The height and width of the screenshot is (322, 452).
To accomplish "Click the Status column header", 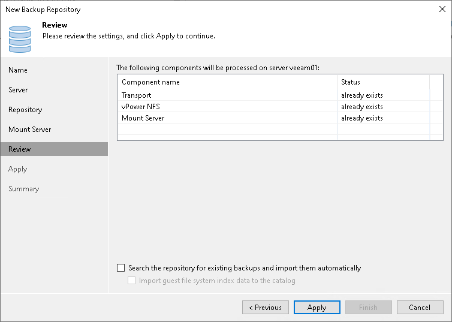I will pos(351,82).
